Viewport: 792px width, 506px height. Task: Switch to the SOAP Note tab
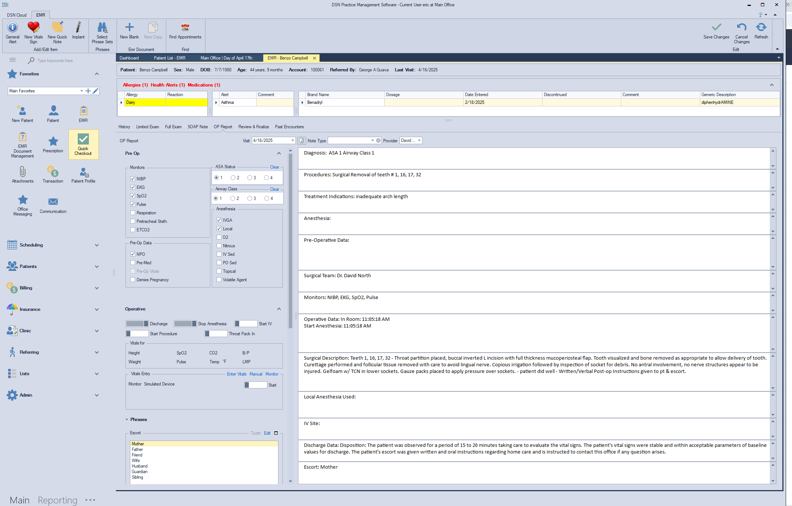[197, 127]
